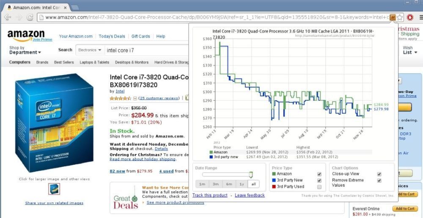This screenshot has height=218, width=423.
Task: Click Track this product link
Action: point(210,195)
